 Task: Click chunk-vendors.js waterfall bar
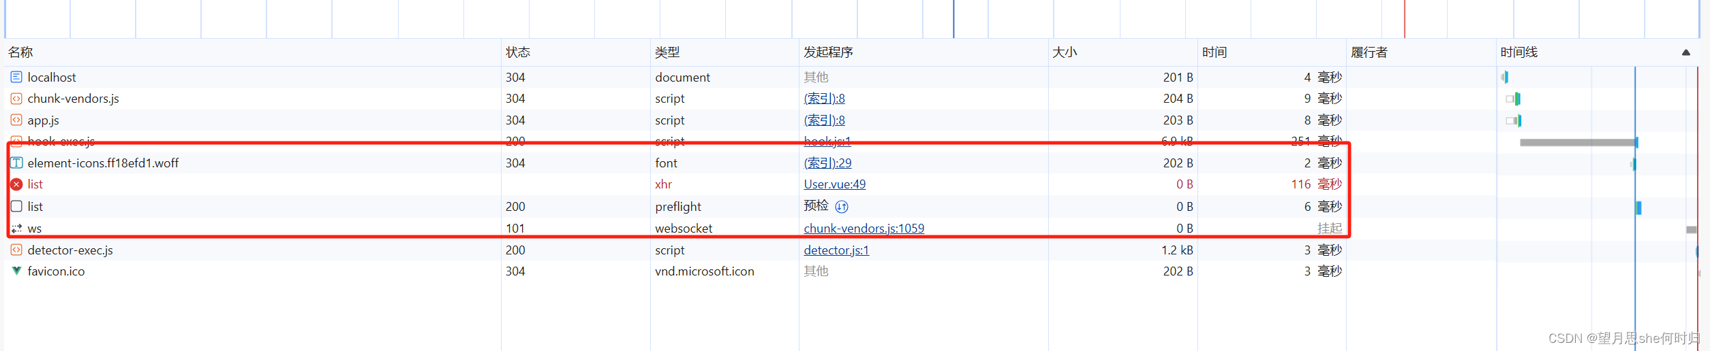point(1513,99)
